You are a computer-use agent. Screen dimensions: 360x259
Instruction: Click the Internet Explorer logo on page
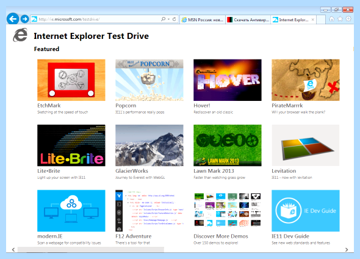point(20,35)
